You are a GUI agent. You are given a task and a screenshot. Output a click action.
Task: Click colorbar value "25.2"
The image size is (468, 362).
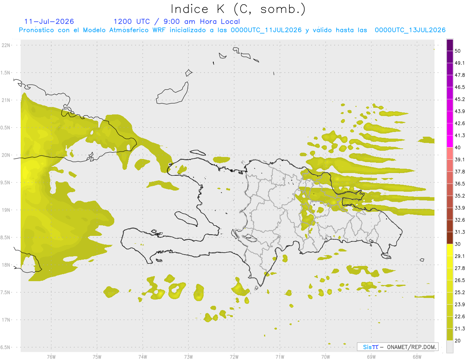point(460,292)
